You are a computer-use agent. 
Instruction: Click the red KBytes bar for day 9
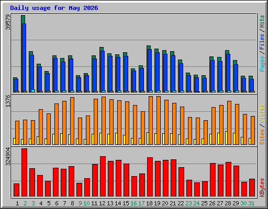(79, 190)
